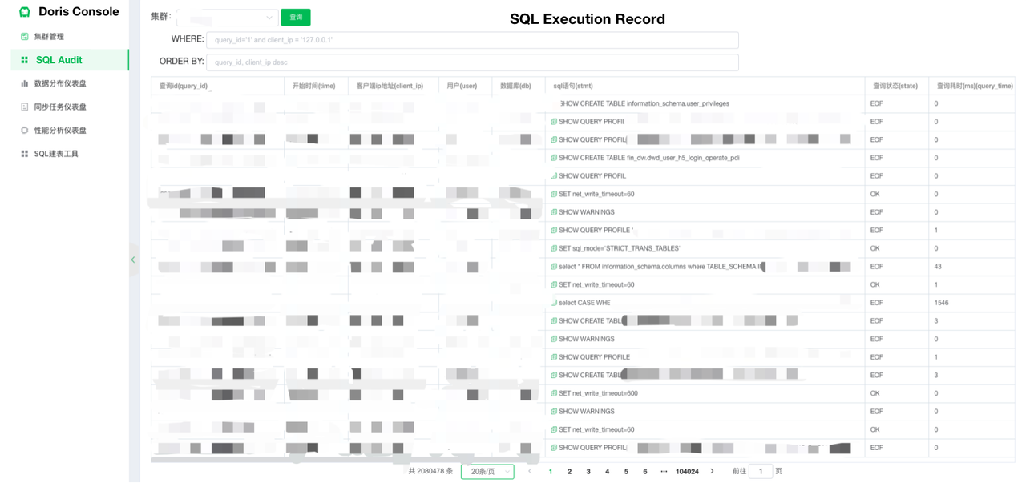
Task: Click the SQL Audit grid icon
Action: (25, 60)
